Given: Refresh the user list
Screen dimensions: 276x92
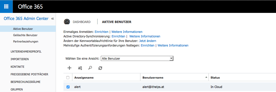Looking at the screenshot, I should (x=100, y=68).
